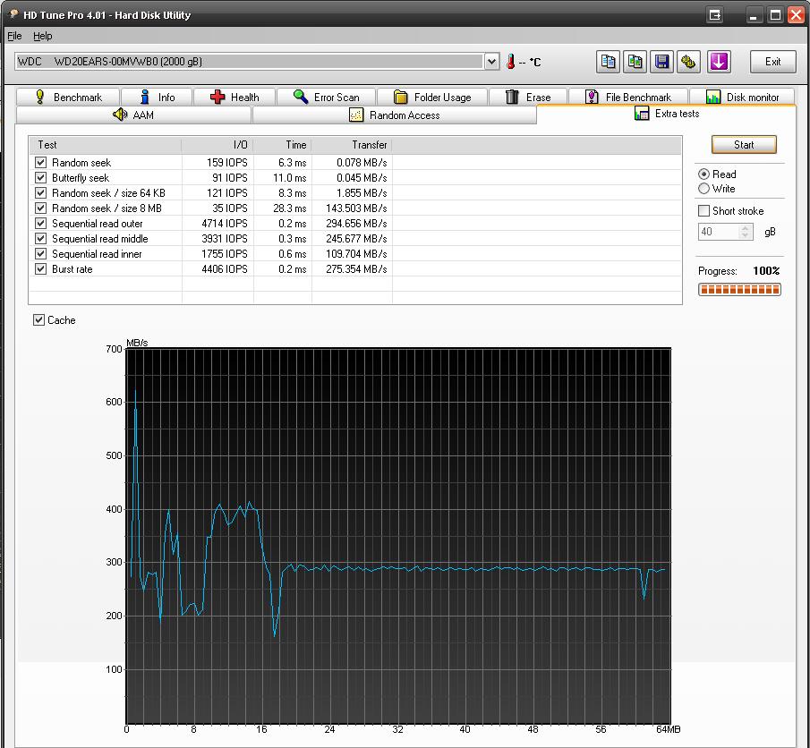Click the 1.855 MB/s transfer value
The width and height of the screenshot is (810, 748).
pos(362,193)
